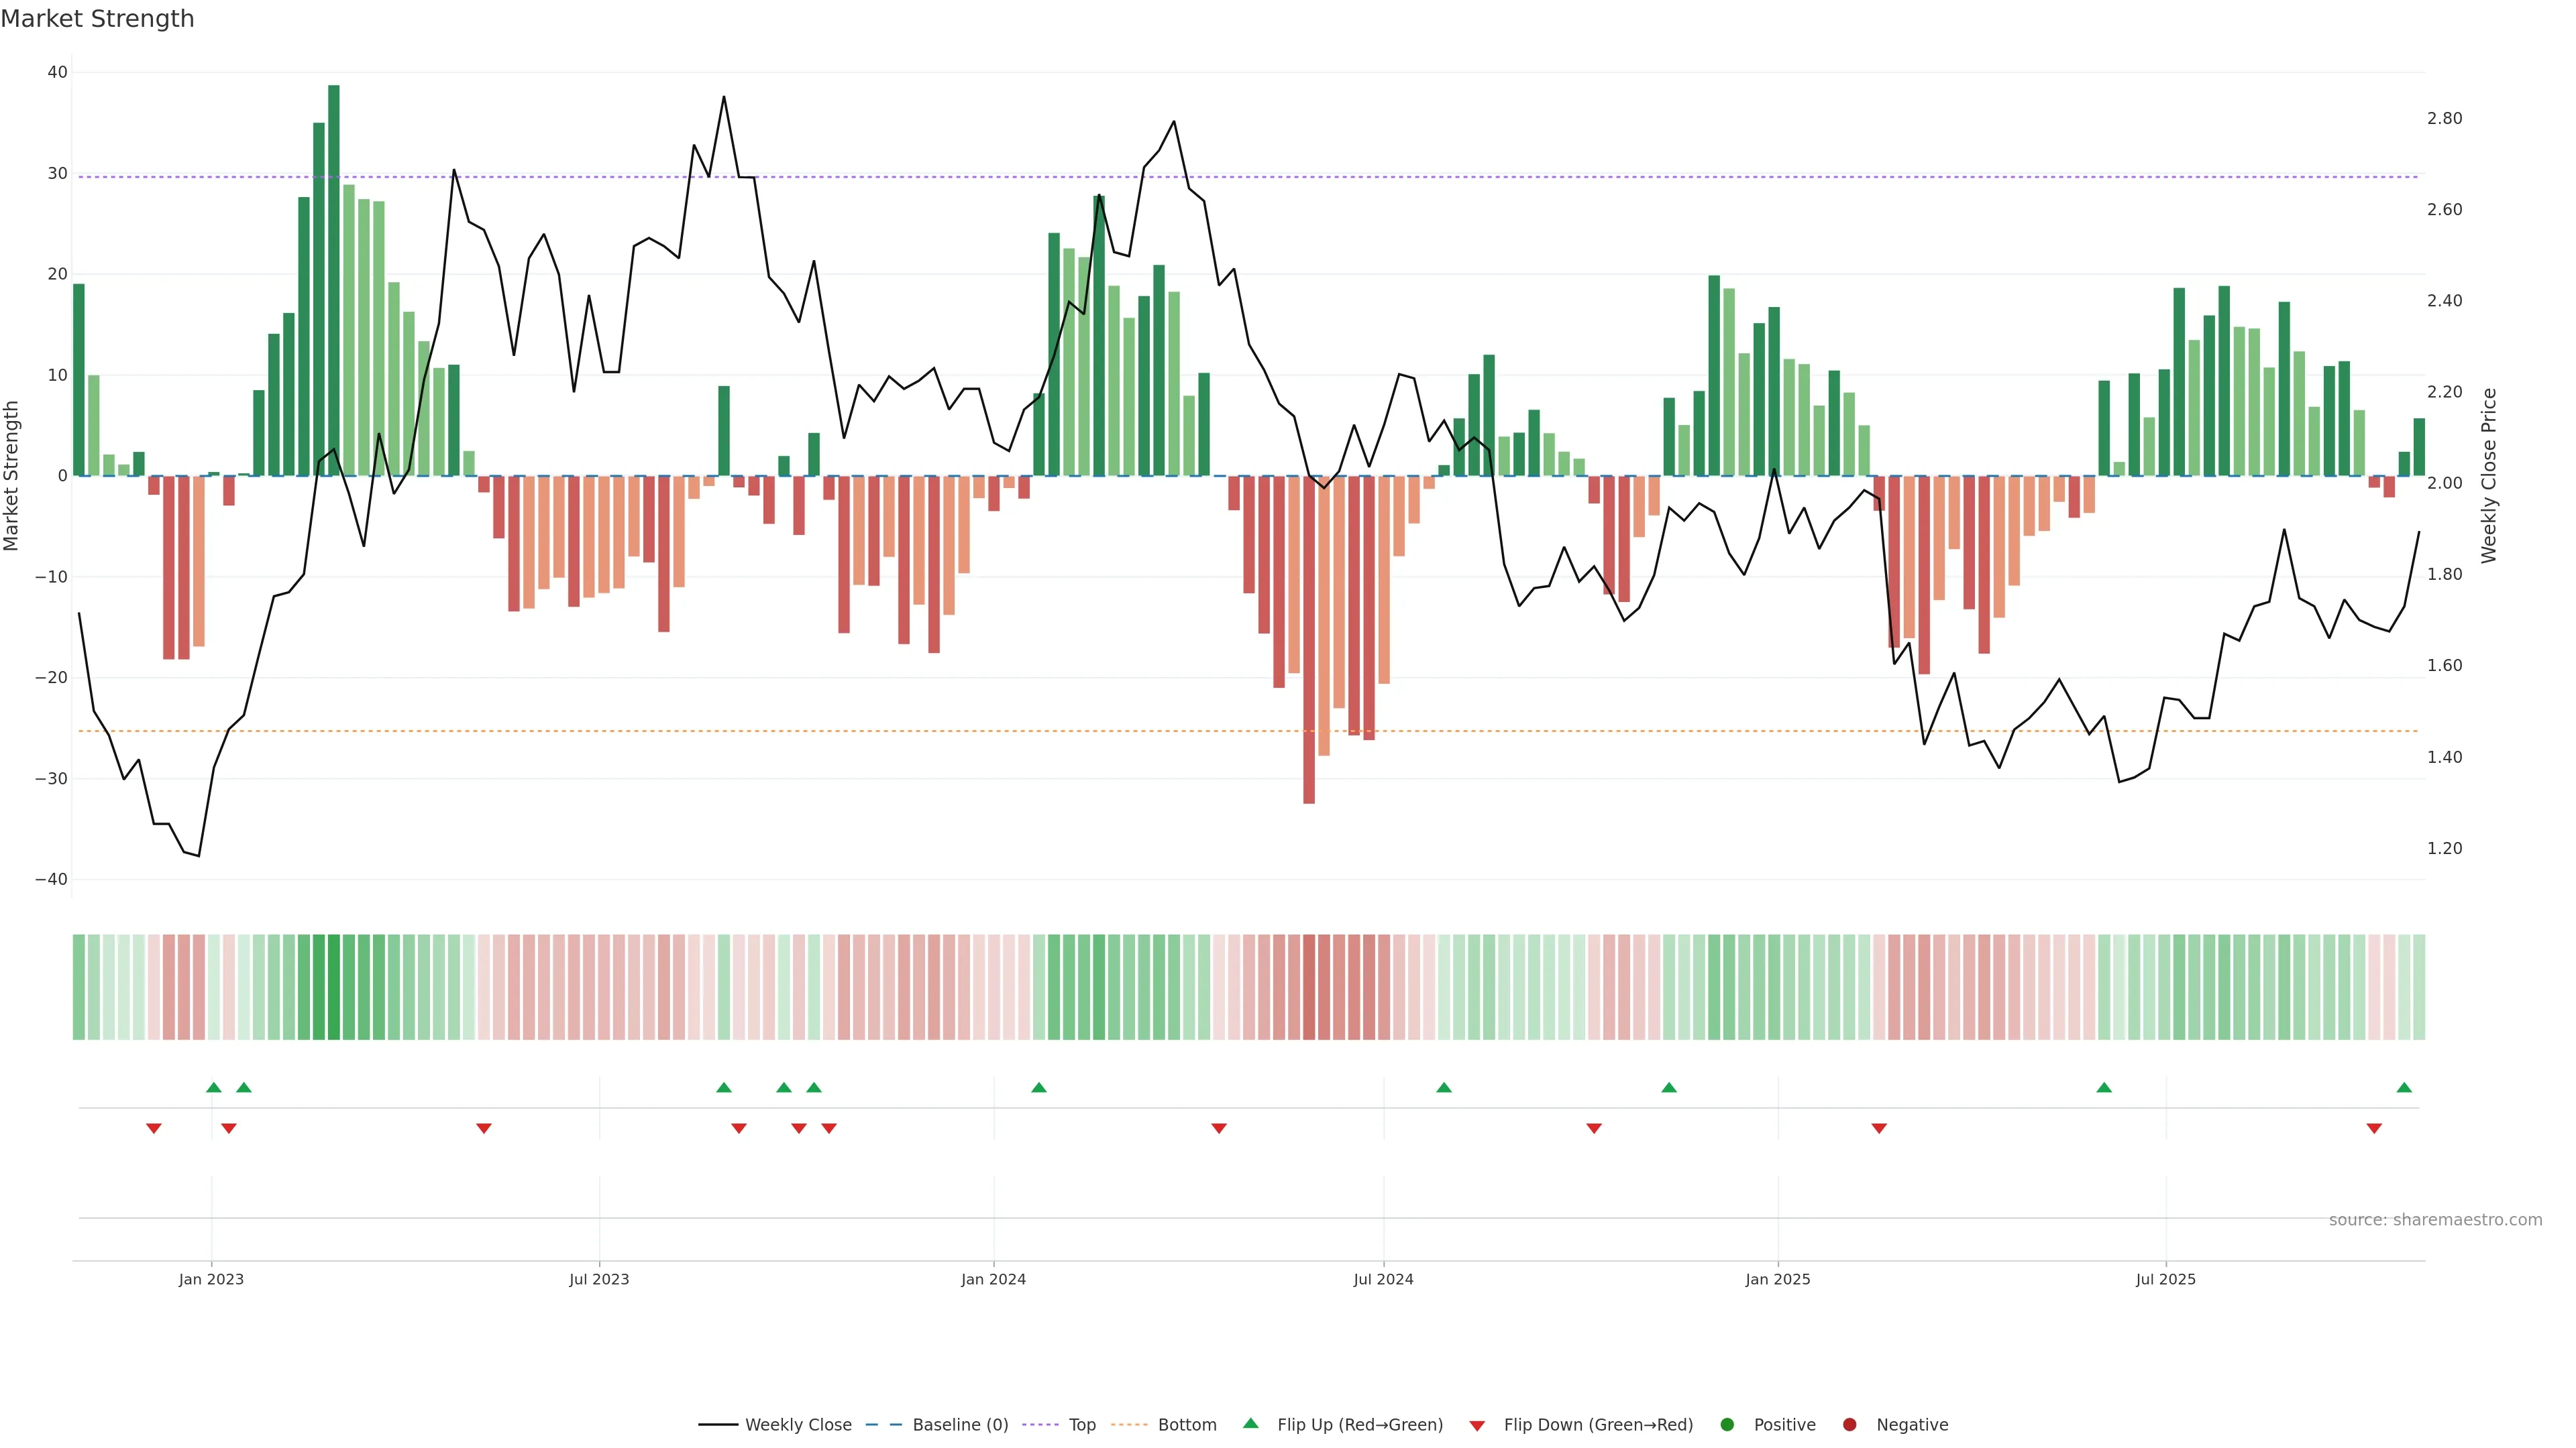Viewport: 2576px width, 1448px height.
Task: Click the Flip Down triangle before Jul 2023
Action: (484, 1128)
